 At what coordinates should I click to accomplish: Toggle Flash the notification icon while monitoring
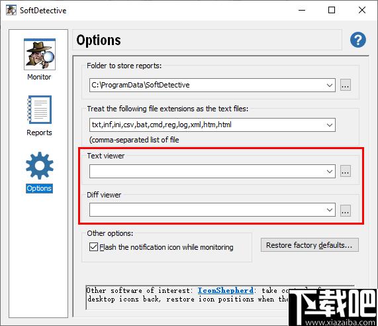[93, 247]
